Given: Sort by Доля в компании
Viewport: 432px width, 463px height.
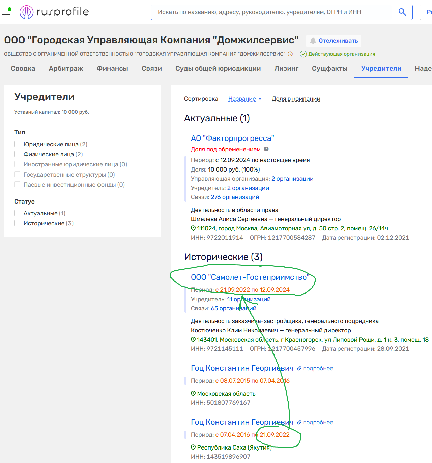Looking at the screenshot, I should pyautogui.click(x=296, y=99).
